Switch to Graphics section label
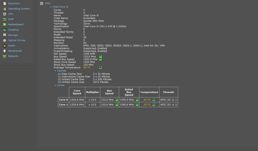 point(13,30)
